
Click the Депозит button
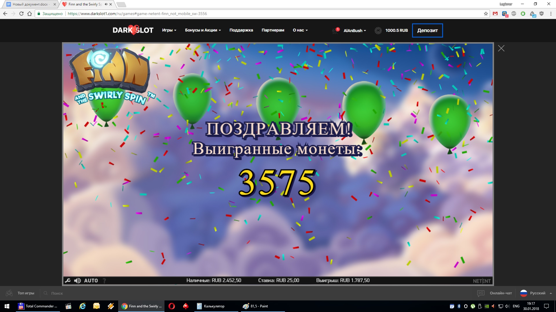point(427,30)
